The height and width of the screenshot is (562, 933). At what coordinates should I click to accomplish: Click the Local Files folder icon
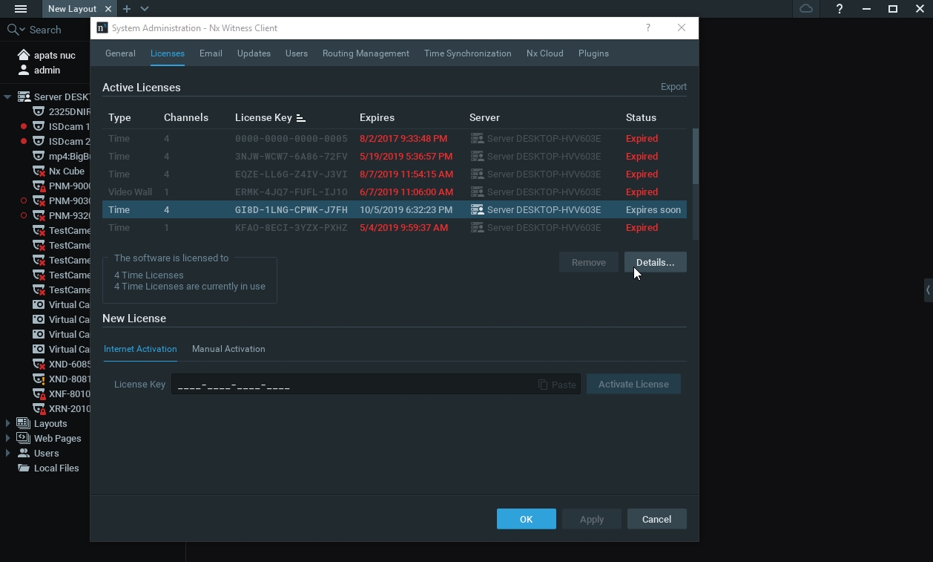point(23,468)
